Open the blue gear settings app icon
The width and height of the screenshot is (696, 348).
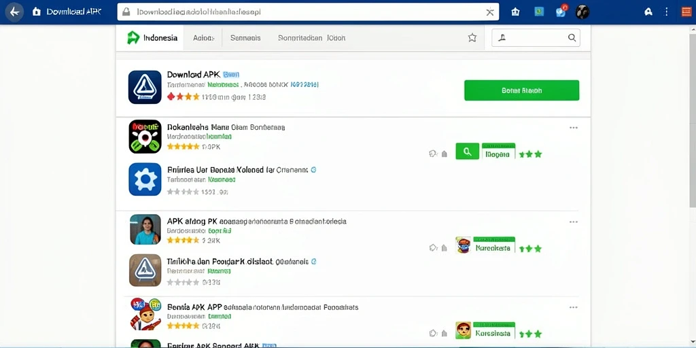[x=145, y=179]
